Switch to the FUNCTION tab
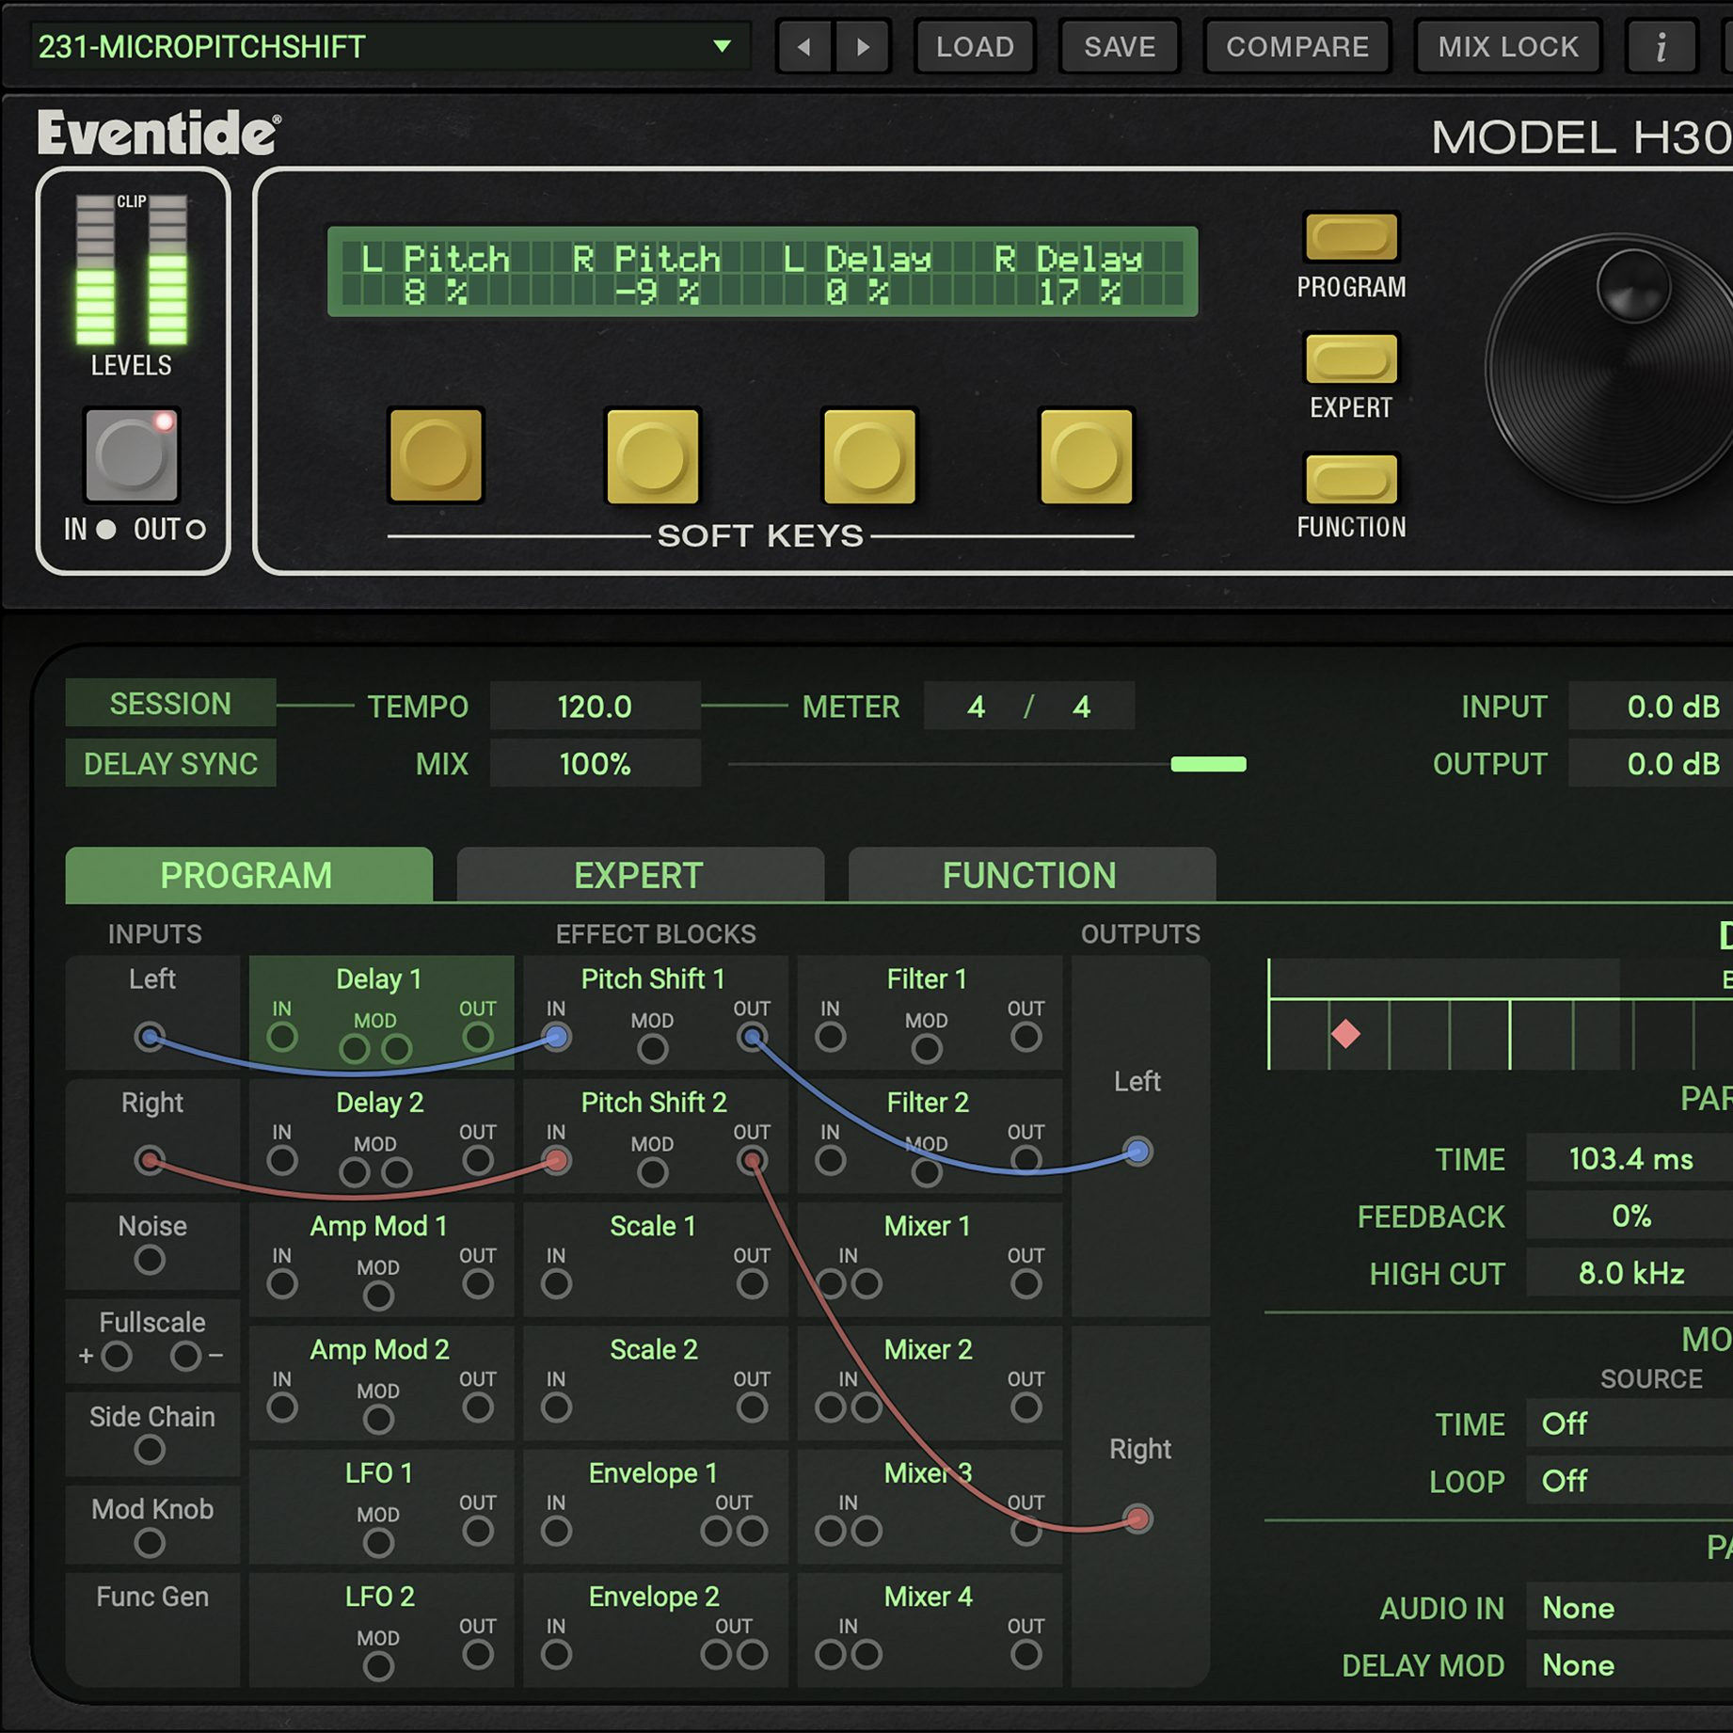This screenshot has width=1733, height=1733. pos(1031,875)
